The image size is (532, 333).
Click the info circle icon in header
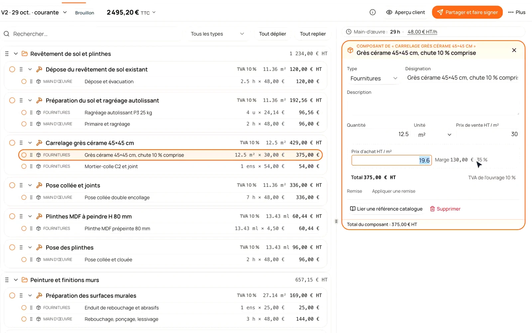(373, 12)
